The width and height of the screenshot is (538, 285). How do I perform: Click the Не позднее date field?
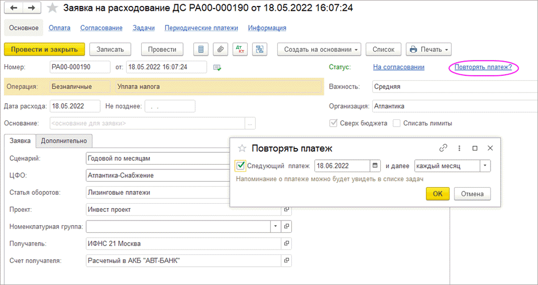170,106
